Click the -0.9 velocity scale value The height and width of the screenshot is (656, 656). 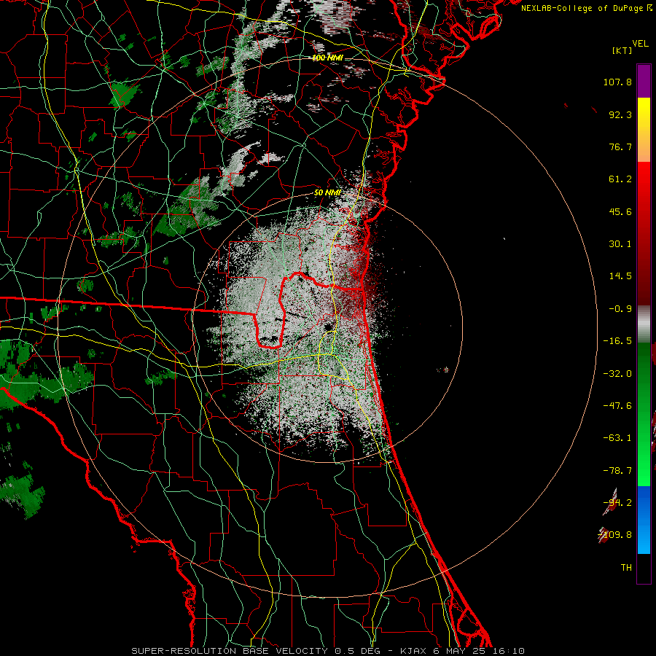(620, 309)
